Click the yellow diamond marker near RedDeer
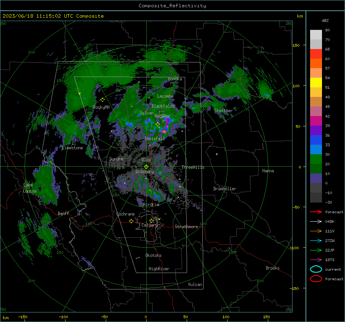Viewport: 345px width, 322px height. 158,124
